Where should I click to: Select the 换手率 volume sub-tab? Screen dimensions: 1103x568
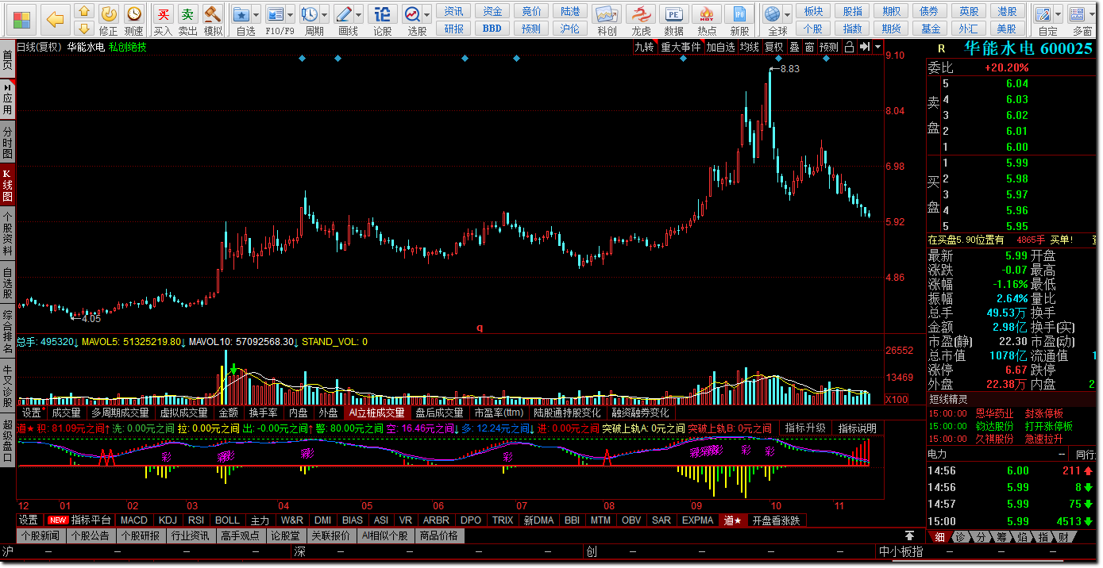coord(263,413)
